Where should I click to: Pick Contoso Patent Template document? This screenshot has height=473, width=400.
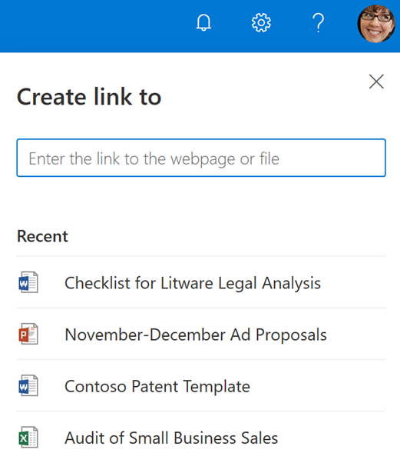tap(201, 386)
